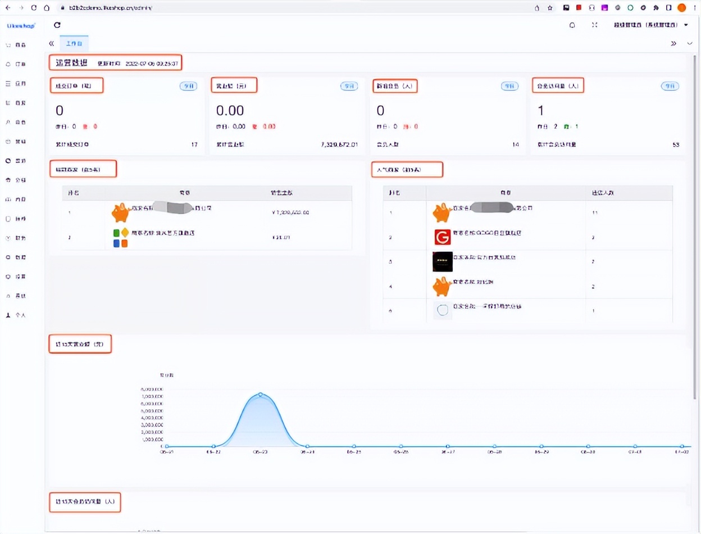Open the notification bell in the header
This screenshot has height=534, width=701.
pyautogui.click(x=572, y=25)
